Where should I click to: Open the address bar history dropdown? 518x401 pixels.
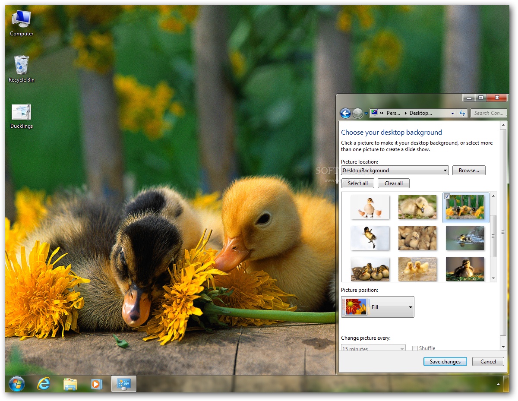click(452, 113)
